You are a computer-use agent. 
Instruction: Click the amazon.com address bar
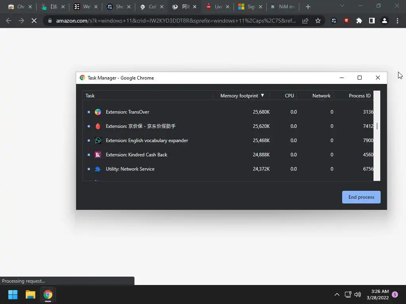tap(176, 21)
